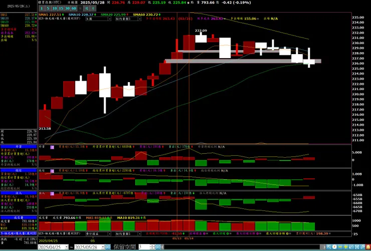The width and height of the screenshot is (371, 251).
Task: Click the scrollbar right arrow
Action: point(324,247)
